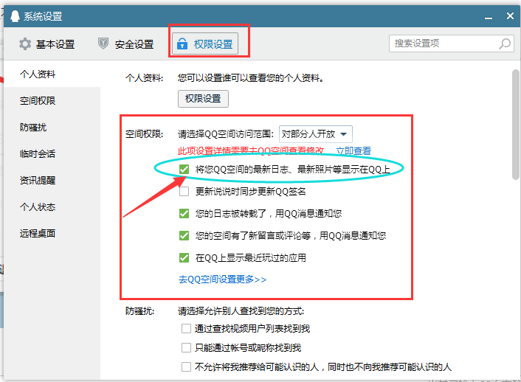The image size is (521, 382).
Task: Click the QQ penguin icon in title bar
Action: click(x=15, y=16)
